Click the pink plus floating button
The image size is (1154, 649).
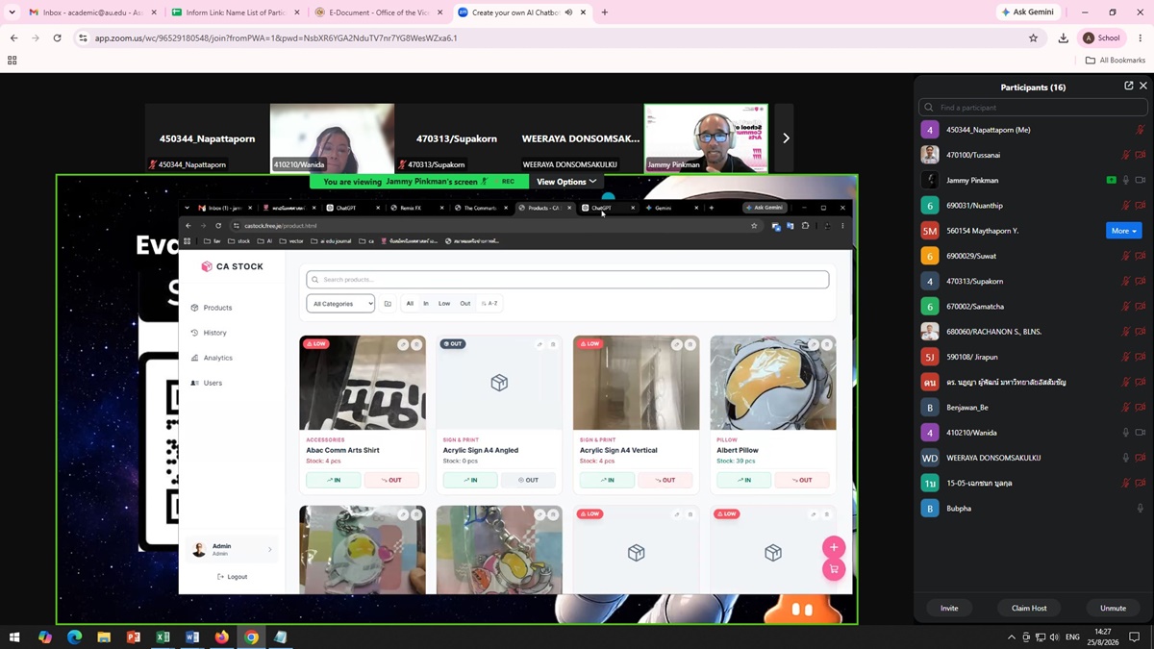[x=834, y=547]
